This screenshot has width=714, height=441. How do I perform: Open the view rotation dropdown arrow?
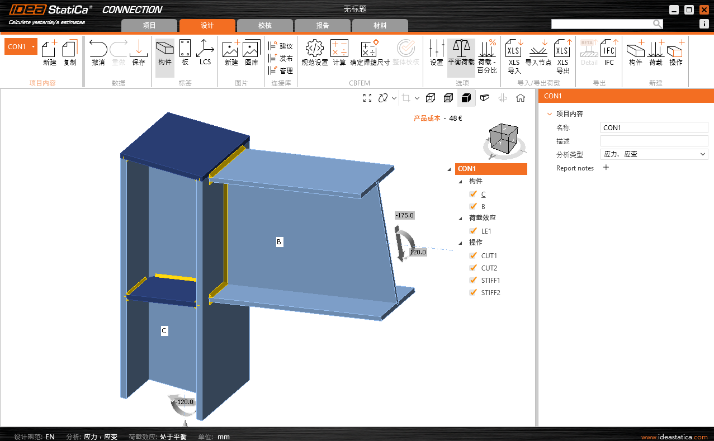(x=394, y=98)
